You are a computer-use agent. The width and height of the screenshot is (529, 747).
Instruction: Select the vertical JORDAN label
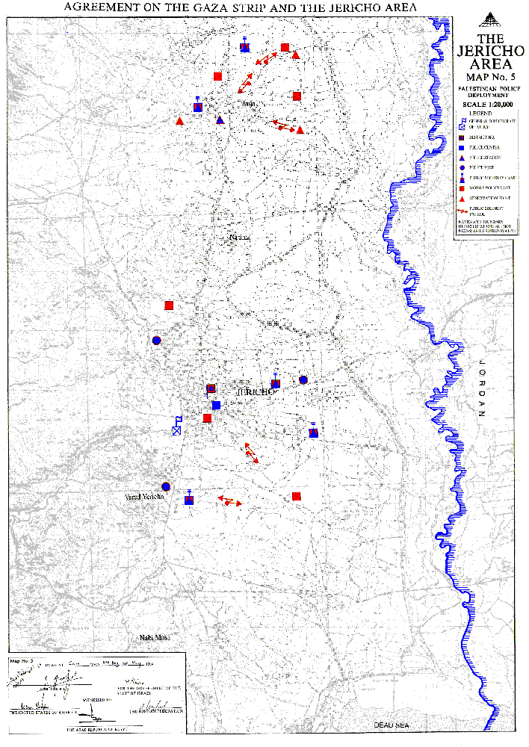tap(482, 388)
